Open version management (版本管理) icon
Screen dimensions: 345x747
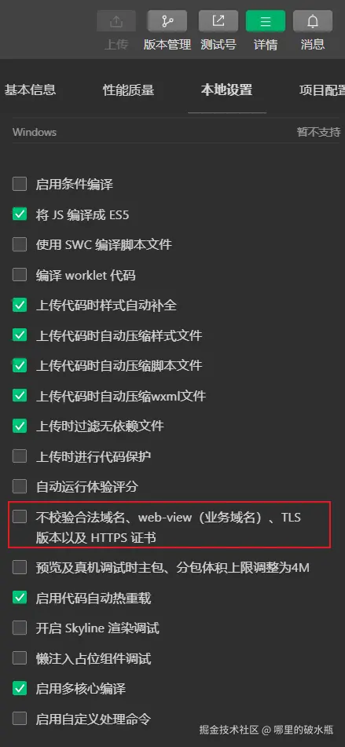167,21
